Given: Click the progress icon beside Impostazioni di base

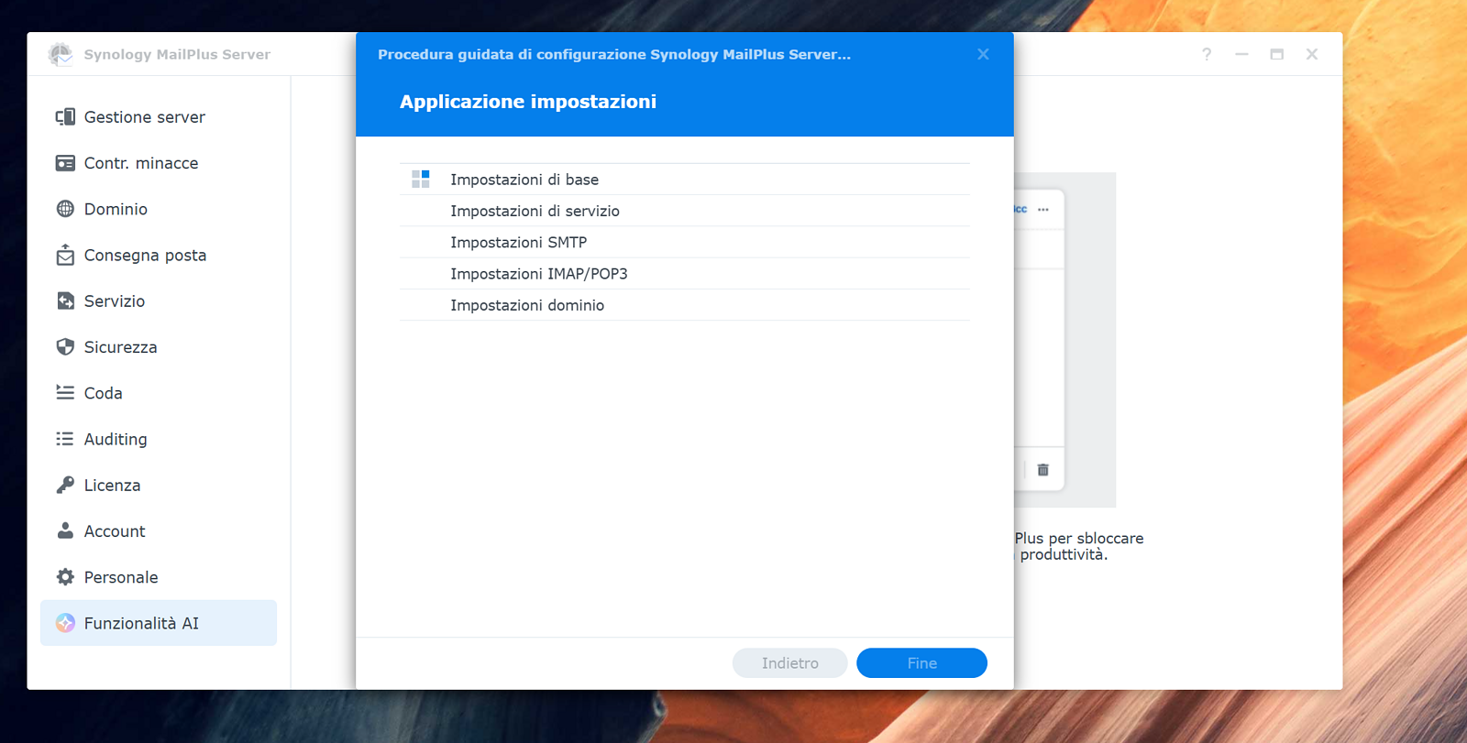Looking at the screenshot, I should [421, 179].
